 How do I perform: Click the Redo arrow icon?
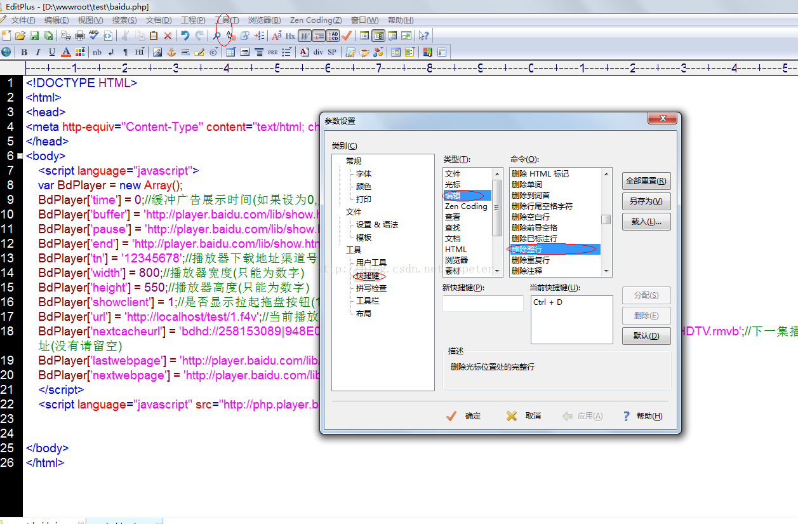point(199,36)
